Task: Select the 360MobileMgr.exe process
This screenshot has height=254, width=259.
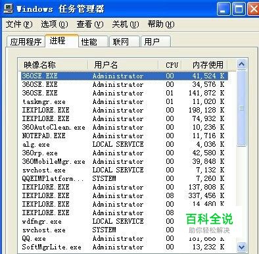Action: 124,161
